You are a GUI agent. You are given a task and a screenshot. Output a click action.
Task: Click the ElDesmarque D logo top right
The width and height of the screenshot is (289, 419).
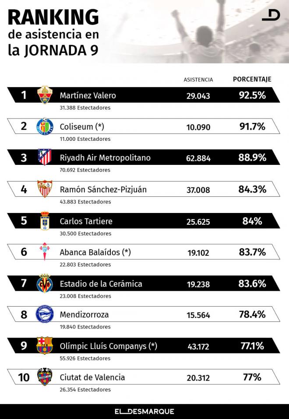pos(271,16)
